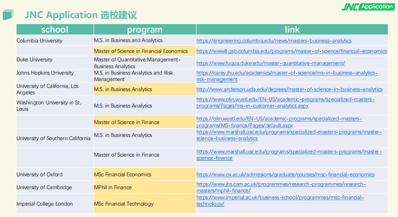
Task: Open Duke Fuqua quantitative management link
Action: click(x=271, y=63)
